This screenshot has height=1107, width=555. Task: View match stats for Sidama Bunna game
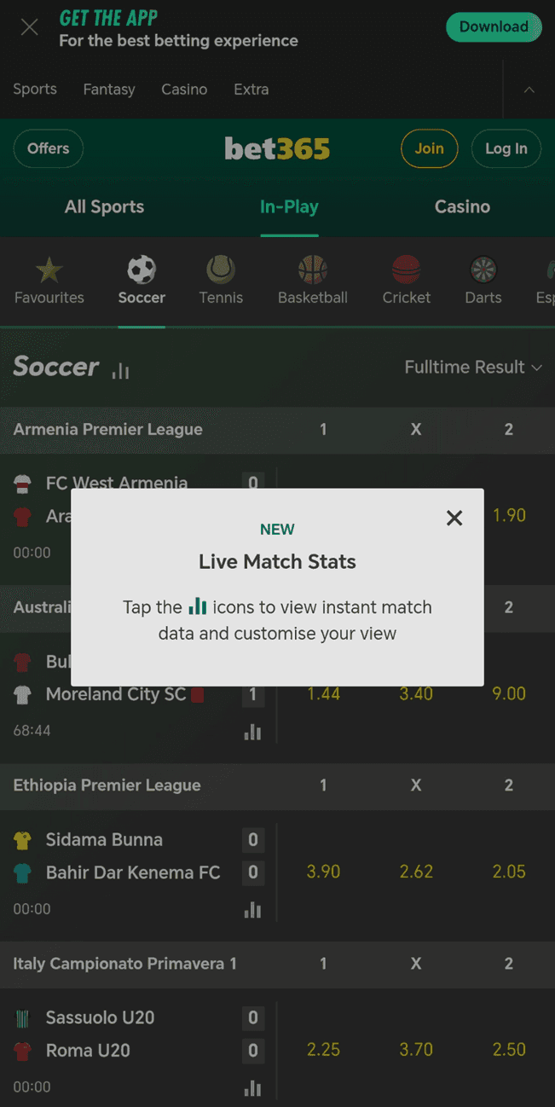tap(252, 910)
